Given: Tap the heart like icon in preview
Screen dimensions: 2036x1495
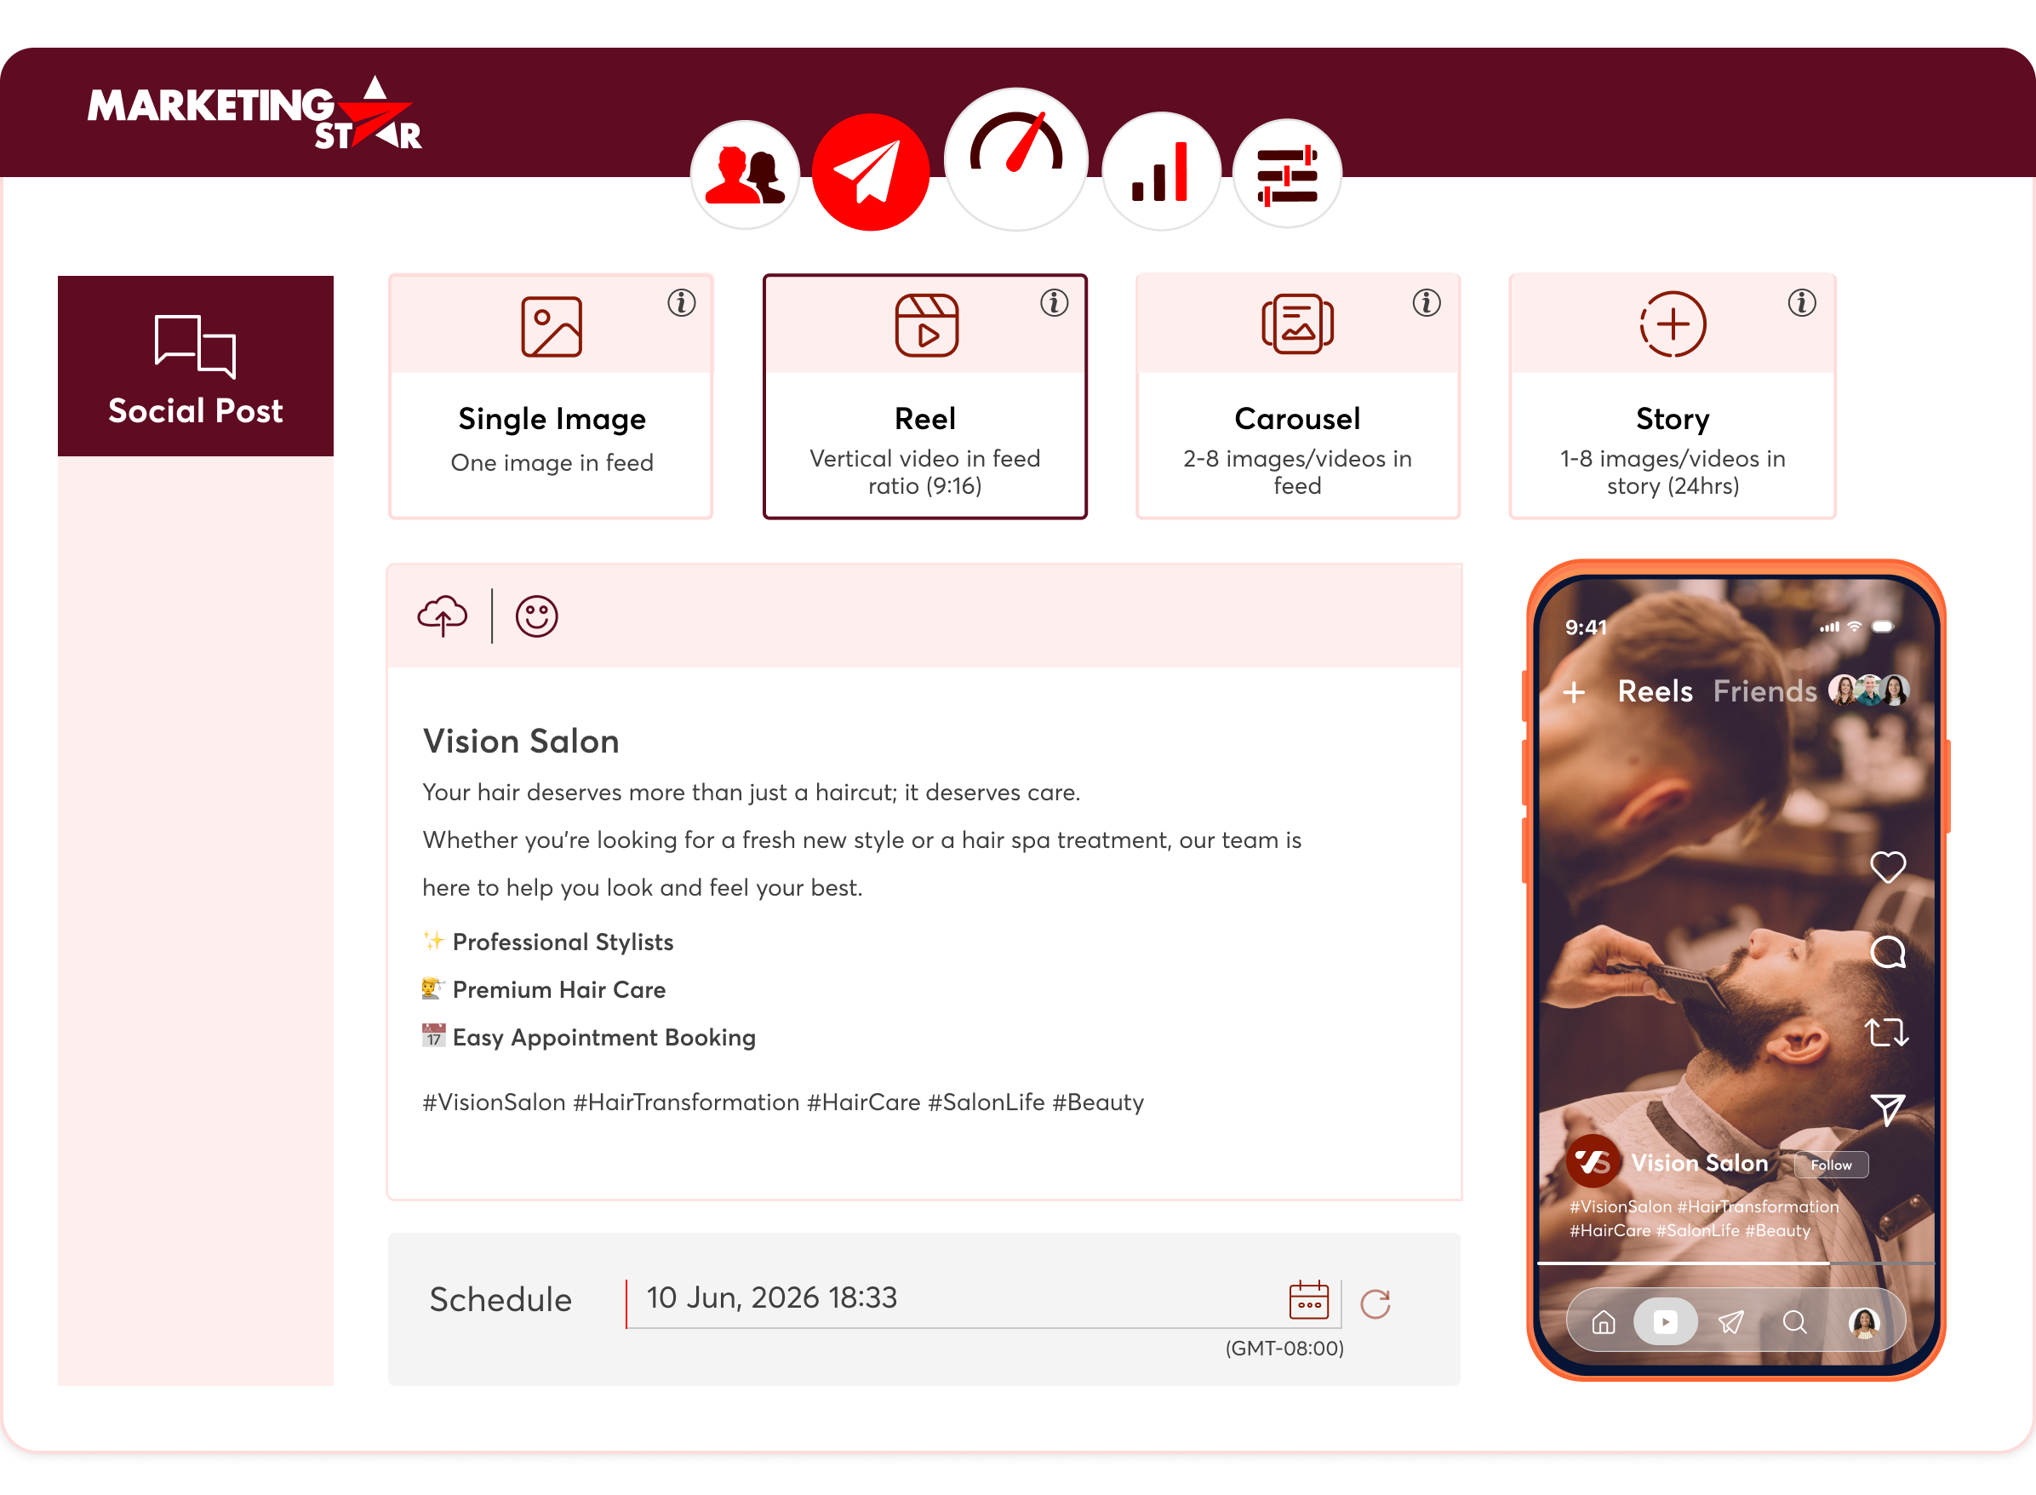Looking at the screenshot, I should coord(1888,867).
